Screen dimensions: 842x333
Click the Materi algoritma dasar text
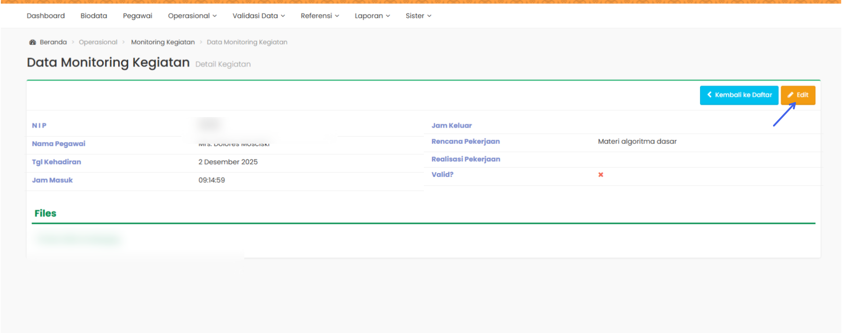637,141
